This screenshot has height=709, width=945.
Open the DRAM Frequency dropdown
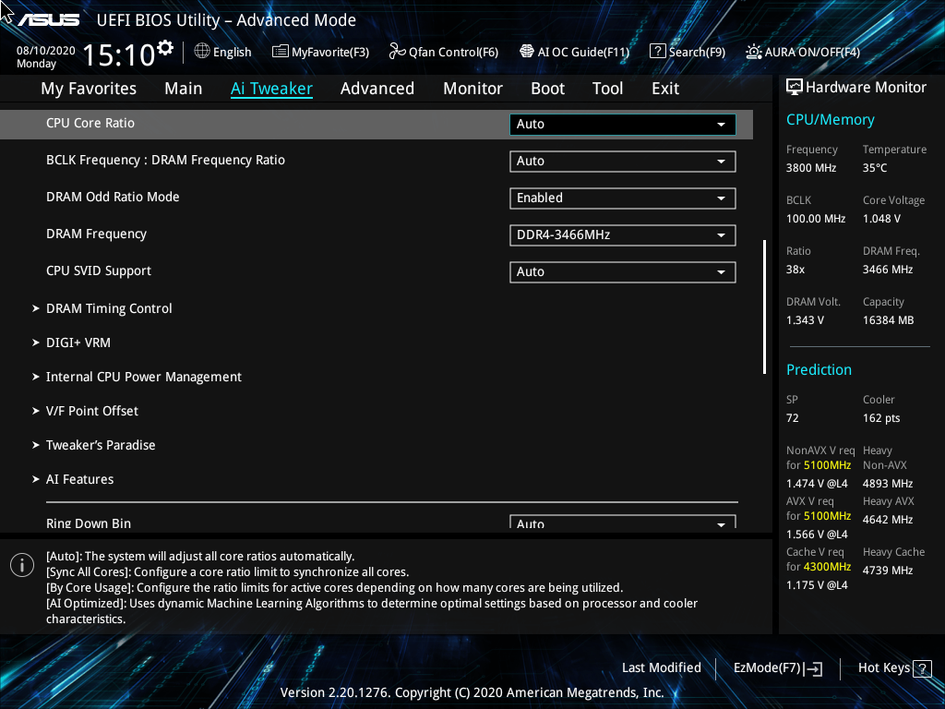623,235
